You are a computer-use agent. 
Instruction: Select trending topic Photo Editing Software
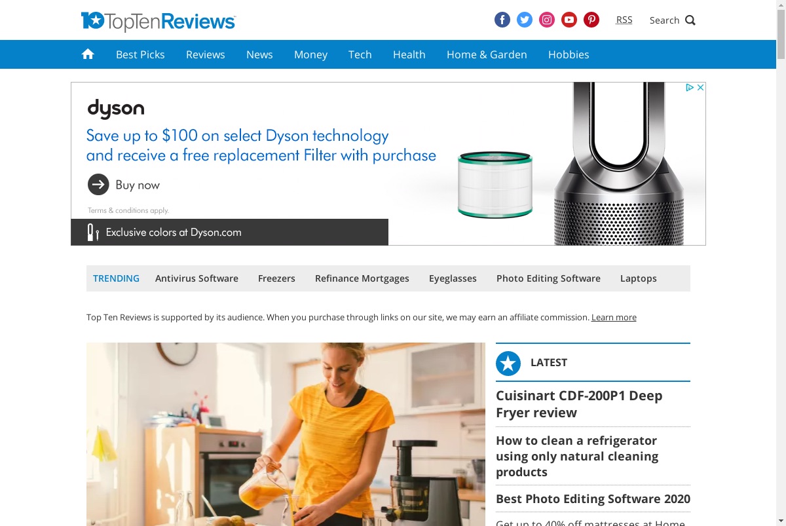[548, 278]
